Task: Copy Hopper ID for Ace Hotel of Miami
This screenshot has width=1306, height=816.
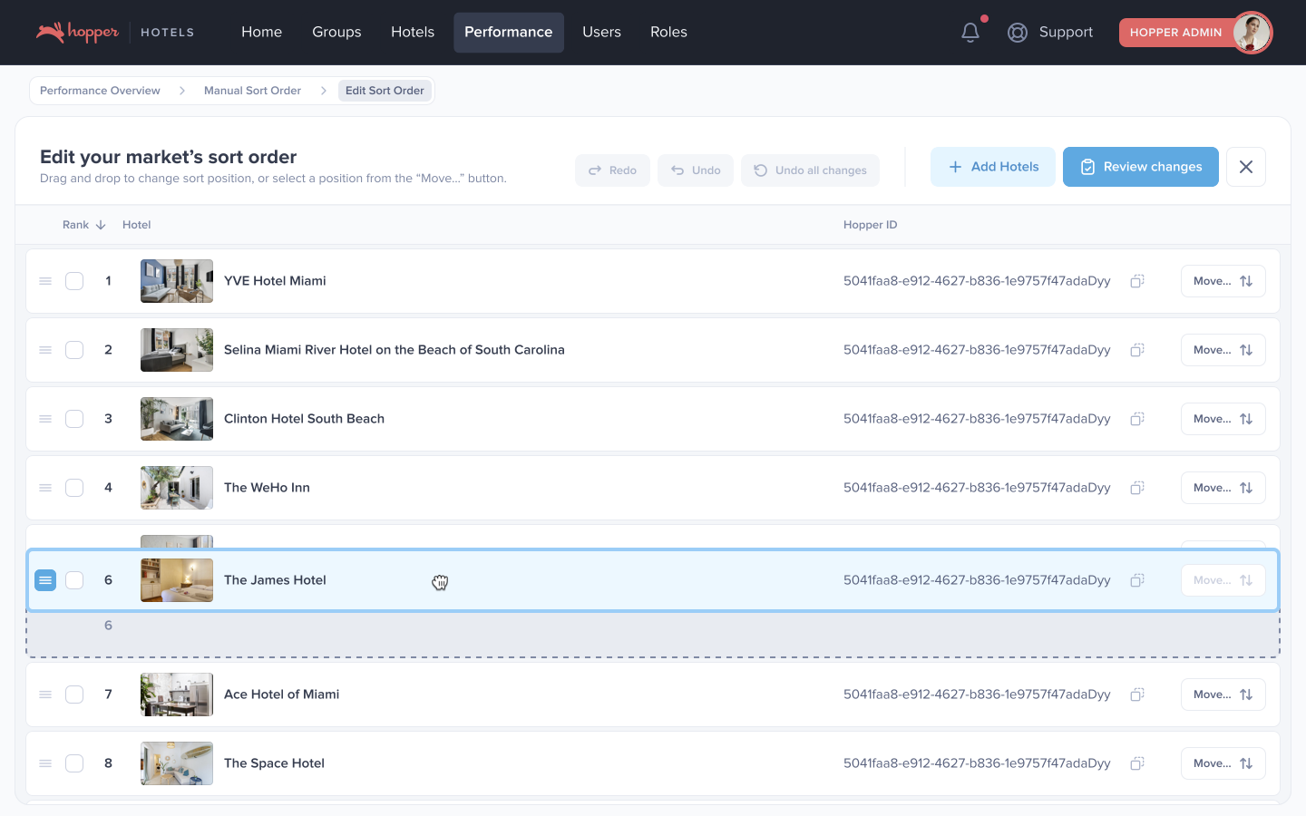Action: (1136, 695)
